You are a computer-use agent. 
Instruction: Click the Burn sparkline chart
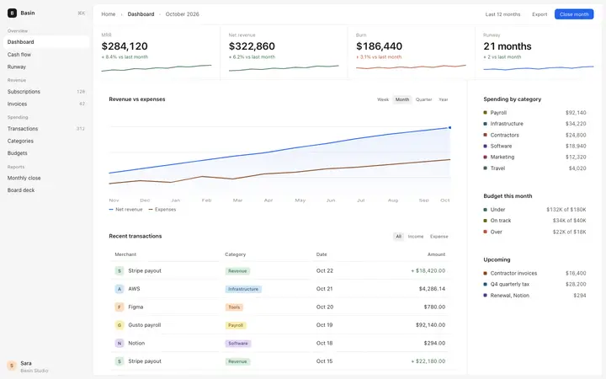411,67
